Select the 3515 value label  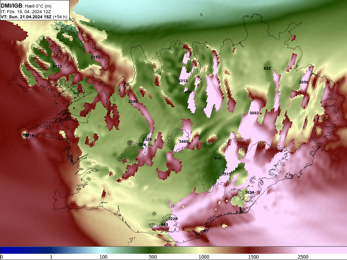pyautogui.click(x=226, y=174)
